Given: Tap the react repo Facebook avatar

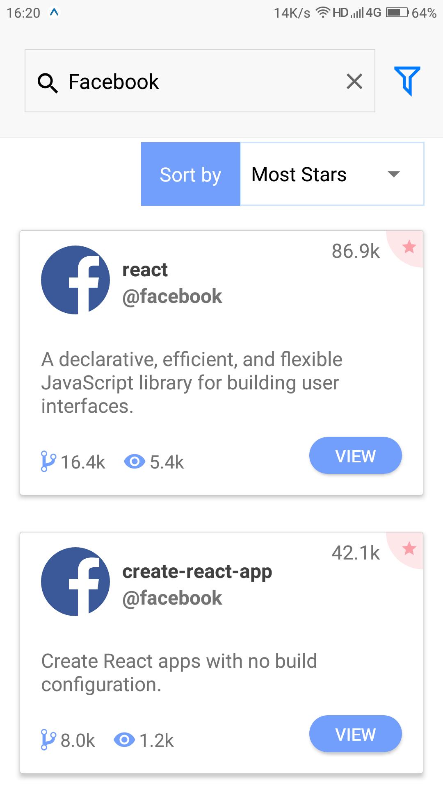Looking at the screenshot, I should tap(75, 280).
